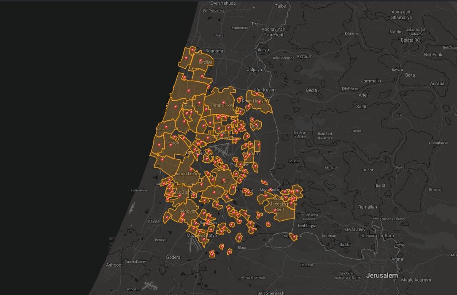Click the Aqraba label

tap(437, 83)
